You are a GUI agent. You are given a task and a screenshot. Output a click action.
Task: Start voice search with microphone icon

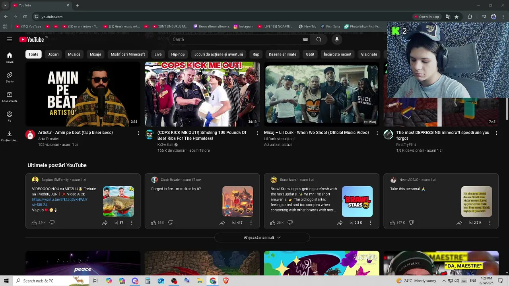pos(337,39)
